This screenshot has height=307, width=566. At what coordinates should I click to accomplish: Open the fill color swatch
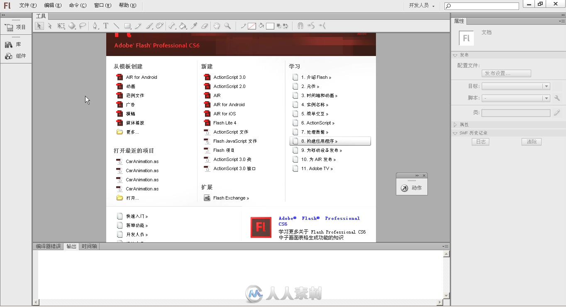[270, 26]
